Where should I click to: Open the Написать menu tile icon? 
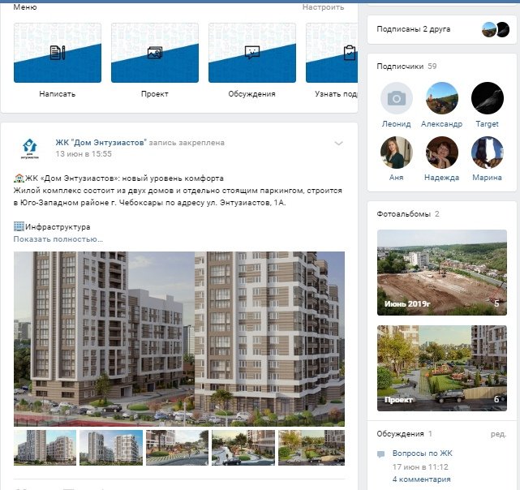58,53
